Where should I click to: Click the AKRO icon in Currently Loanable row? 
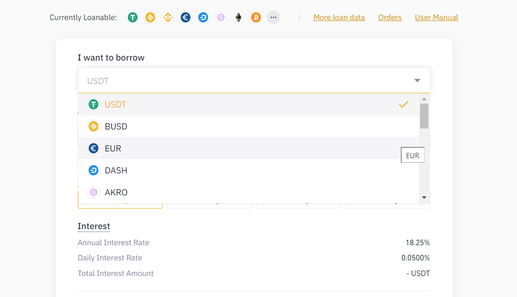221,18
